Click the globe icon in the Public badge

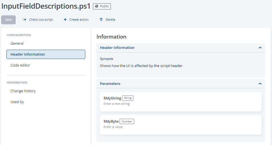pyautogui.click(x=97, y=6)
